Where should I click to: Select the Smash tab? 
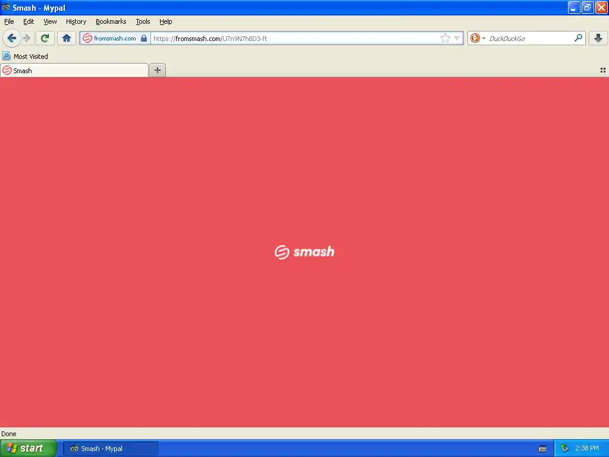click(x=74, y=70)
